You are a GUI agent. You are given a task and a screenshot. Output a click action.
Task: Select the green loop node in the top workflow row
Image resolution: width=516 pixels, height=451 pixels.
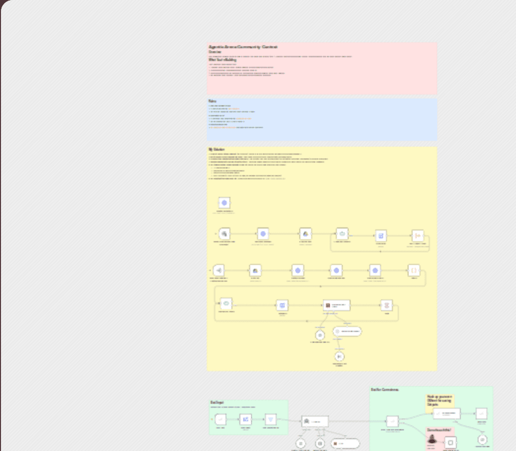click(342, 234)
